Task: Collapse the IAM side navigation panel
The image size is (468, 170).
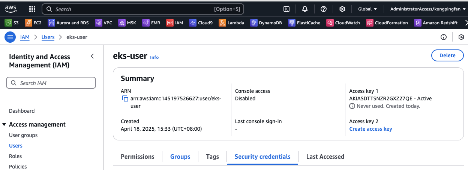Action: click(92, 56)
